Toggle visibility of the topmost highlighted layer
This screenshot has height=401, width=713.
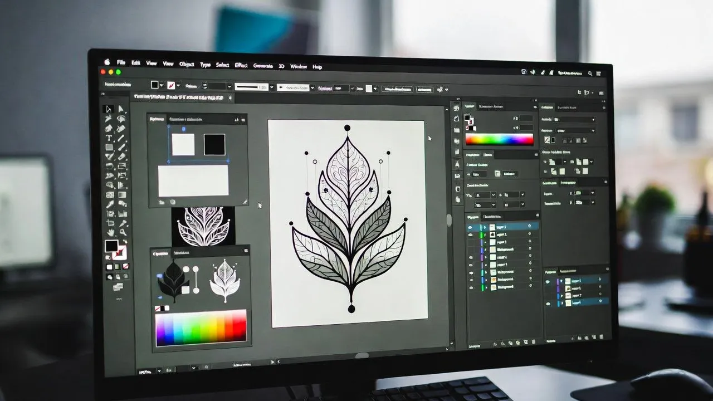pos(470,227)
